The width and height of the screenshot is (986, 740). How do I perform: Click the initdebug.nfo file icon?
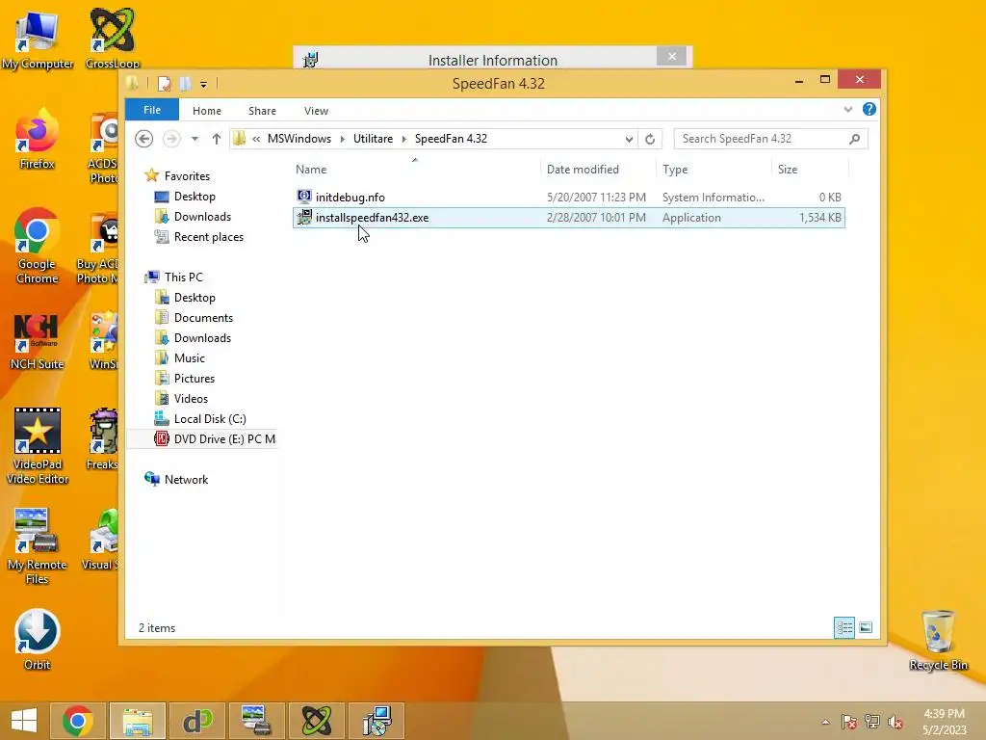304,197
